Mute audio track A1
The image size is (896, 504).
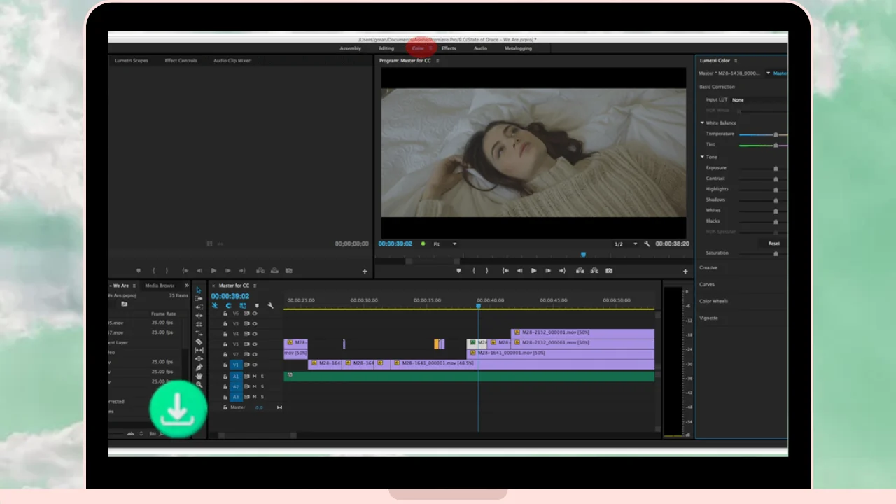255,377
